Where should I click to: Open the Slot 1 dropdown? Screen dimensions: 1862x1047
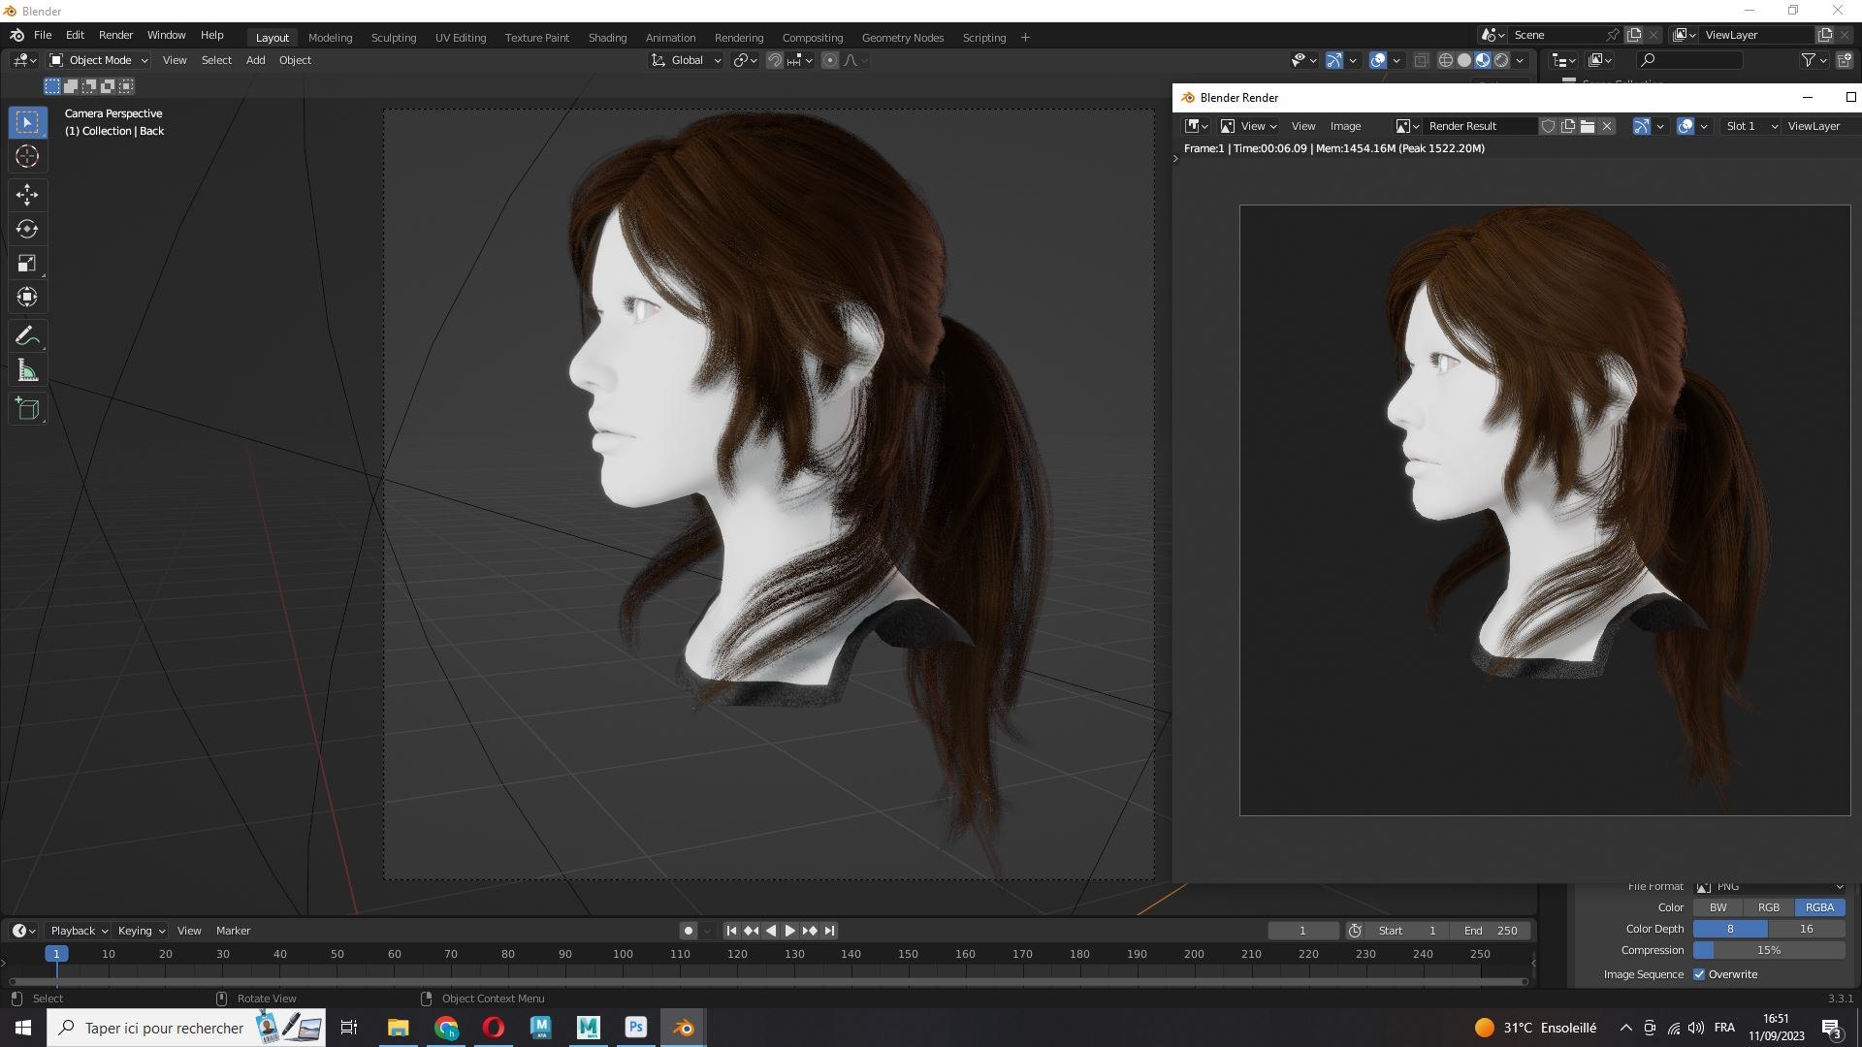click(x=1751, y=126)
